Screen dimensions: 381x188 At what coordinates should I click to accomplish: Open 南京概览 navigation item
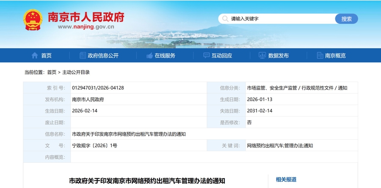pos(335,55)
